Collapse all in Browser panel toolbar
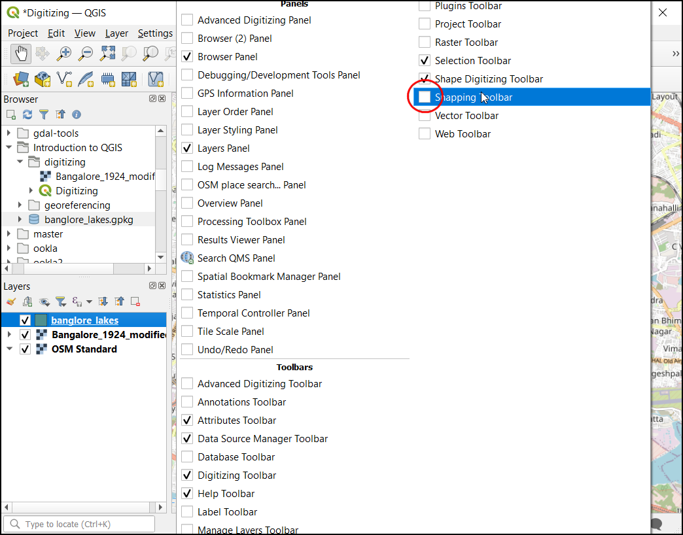Viewport: 683px width, 535px height. point(60,114)
